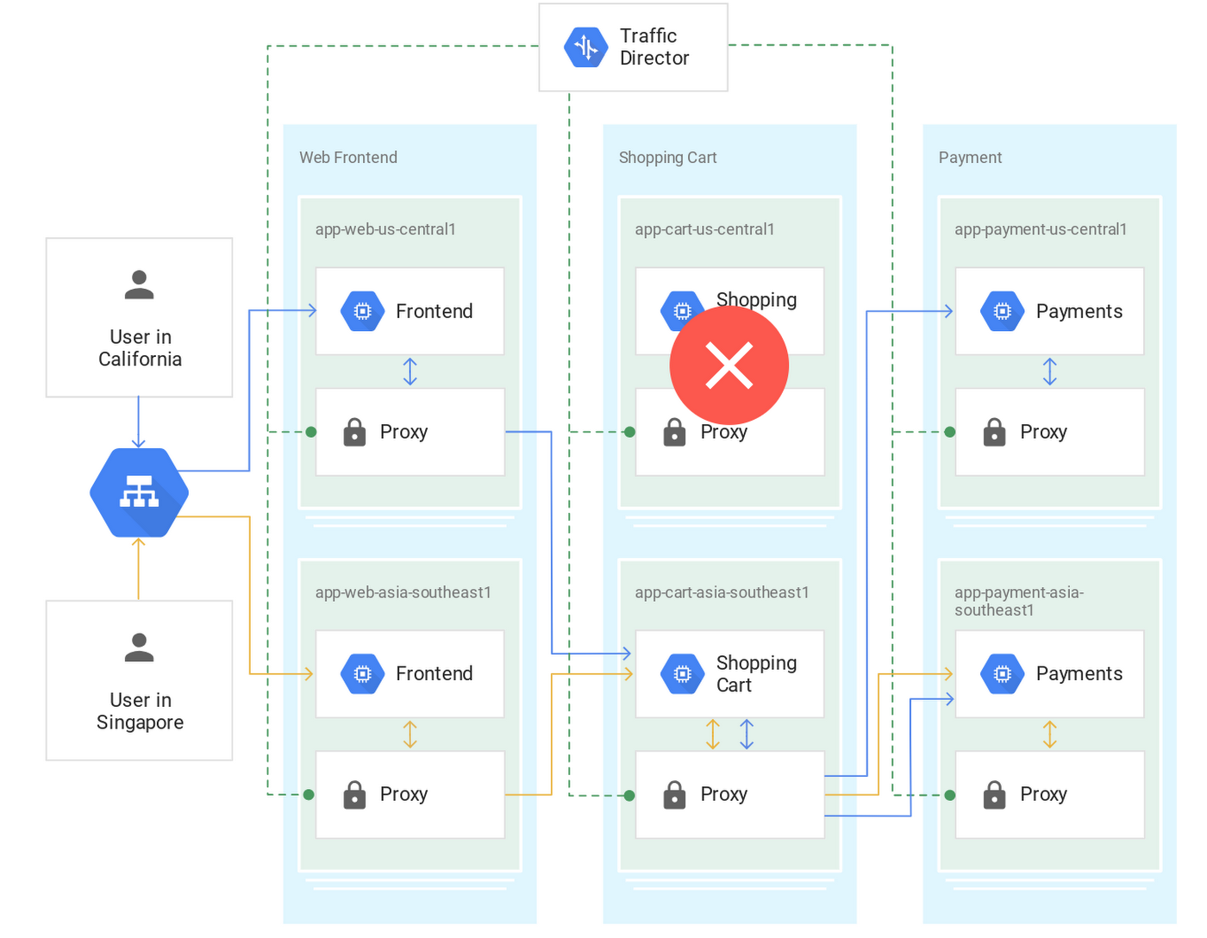1207x938 pixels.
Task: Click blue double arrow in app-payment-us-central1
Action: point(1049,372)
